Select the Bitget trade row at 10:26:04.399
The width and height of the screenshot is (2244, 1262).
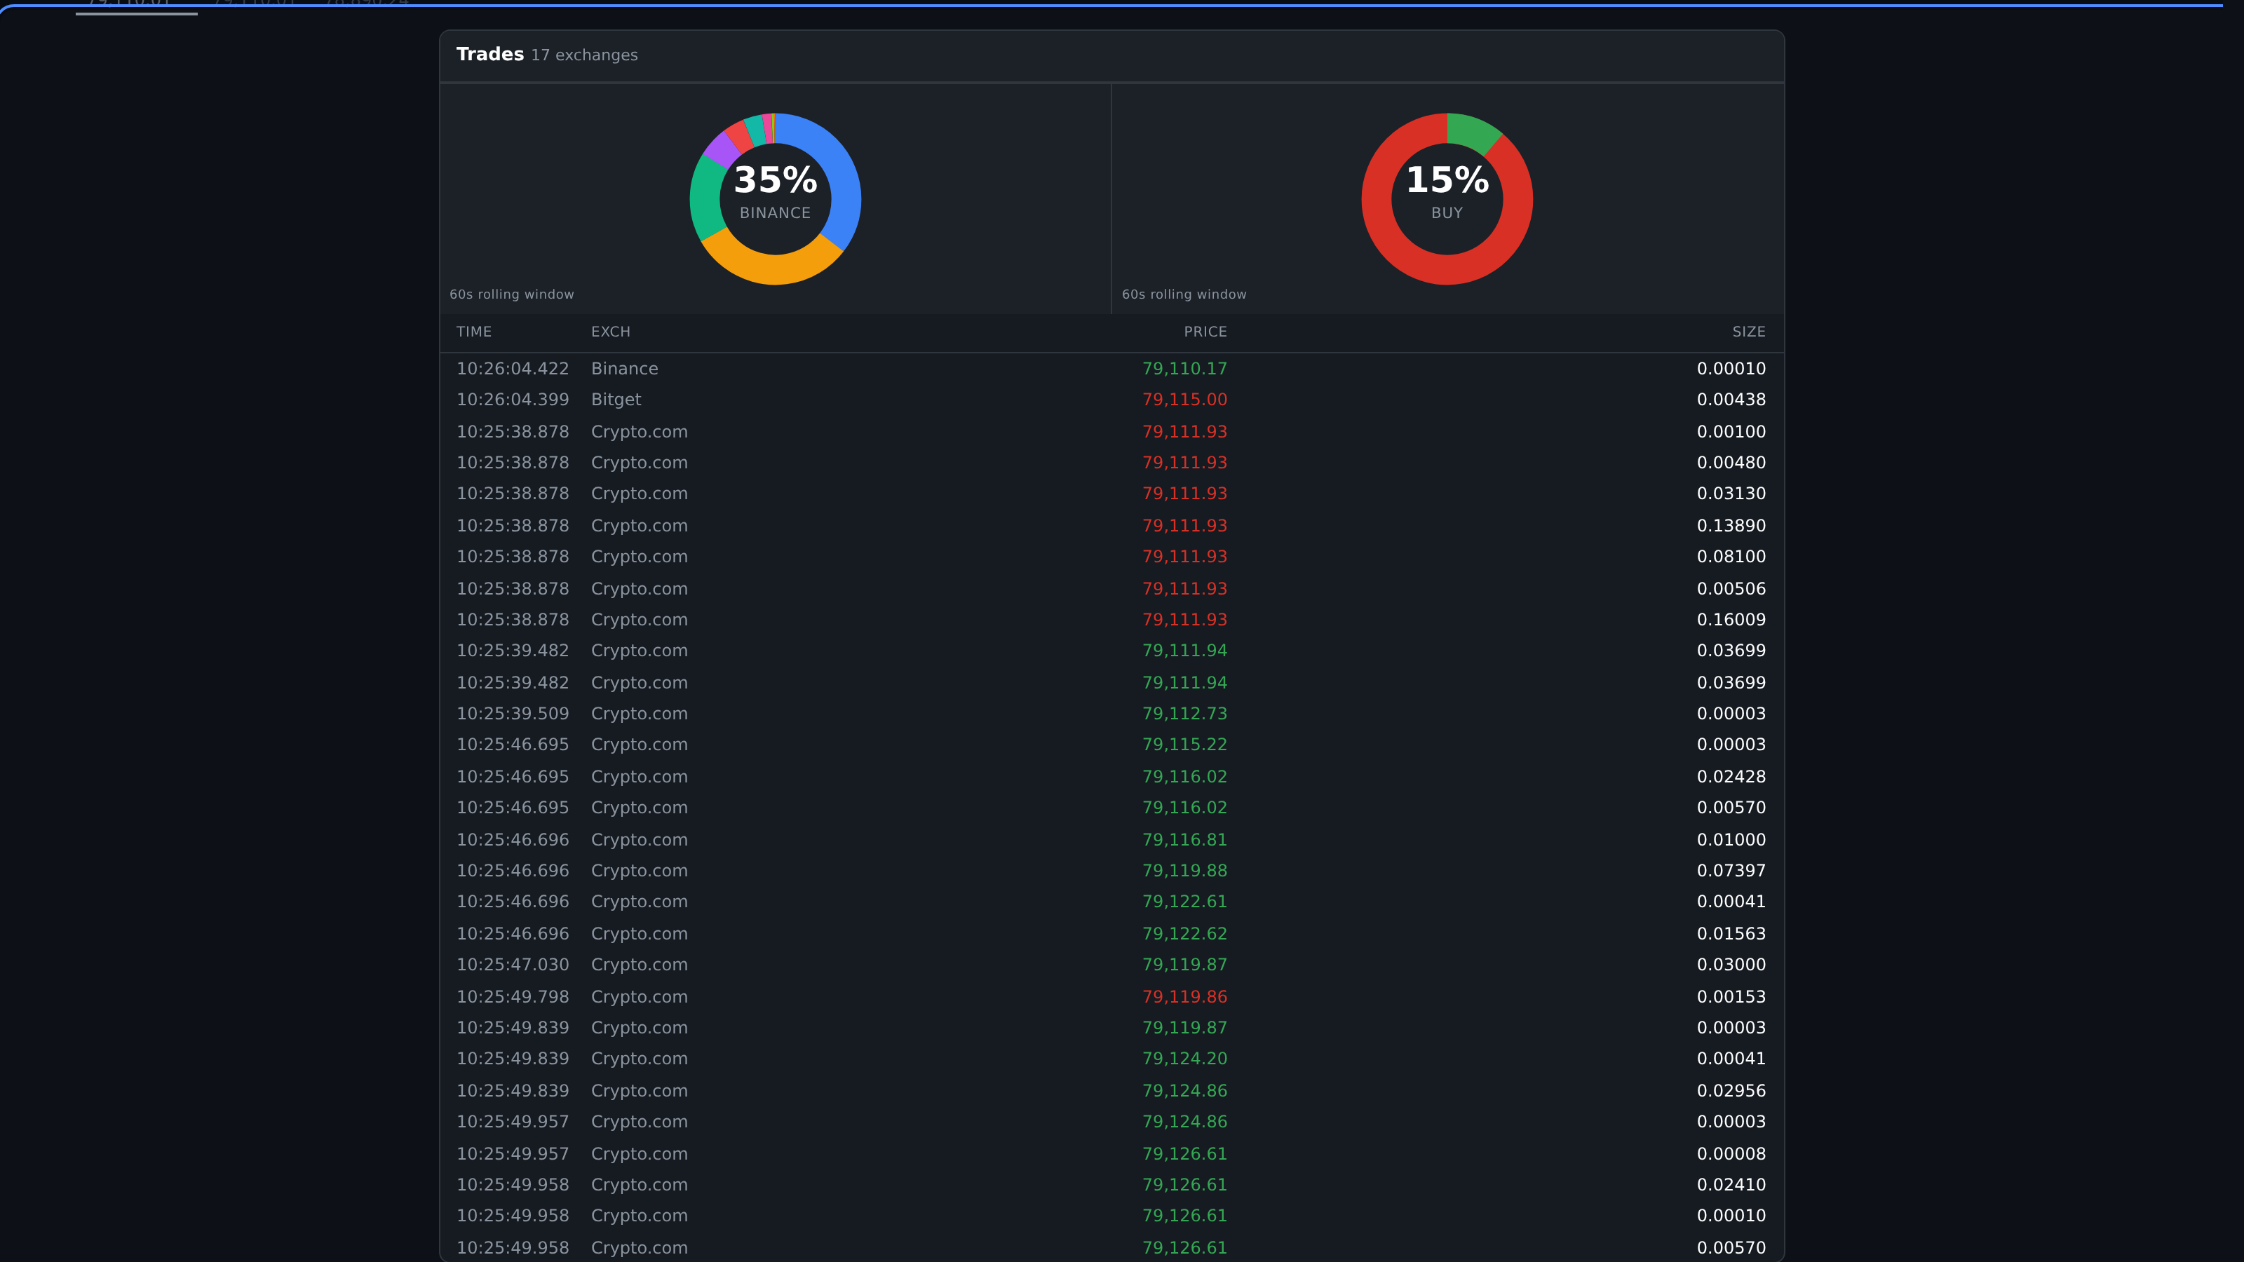[1111, 400]
